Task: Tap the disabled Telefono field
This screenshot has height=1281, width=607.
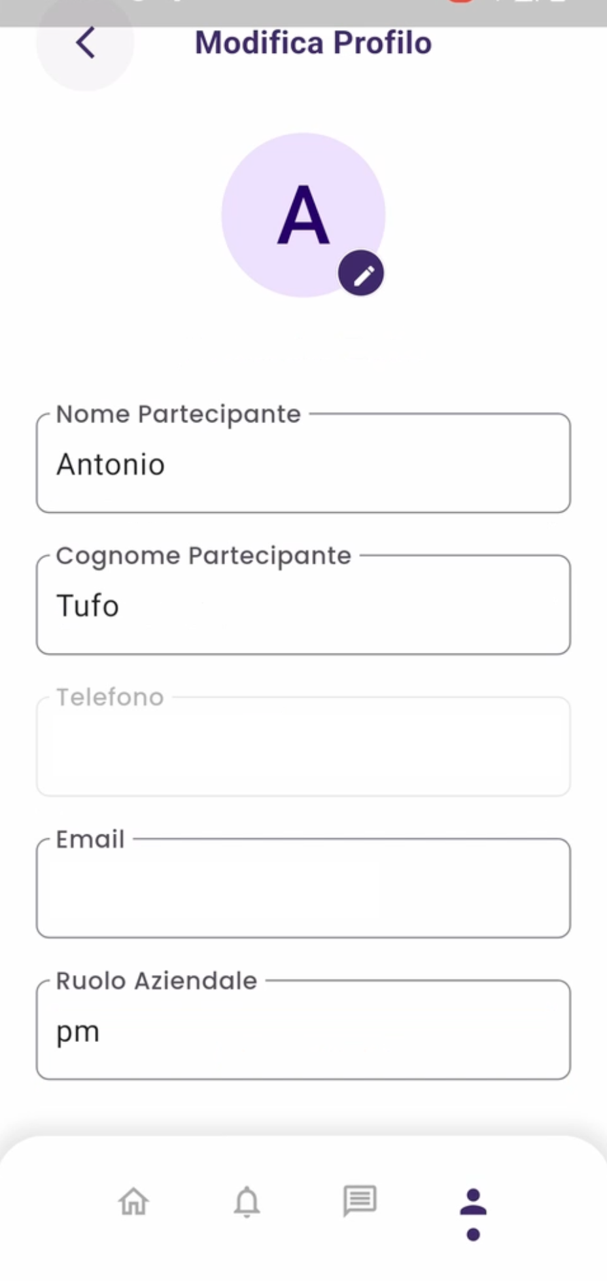Action: point(303,748)
